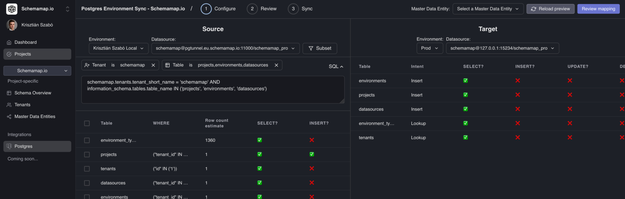The width and height of the screenshot is (625, 199).
Task: Click target Intent column header
Action: (x=417, y=66)
